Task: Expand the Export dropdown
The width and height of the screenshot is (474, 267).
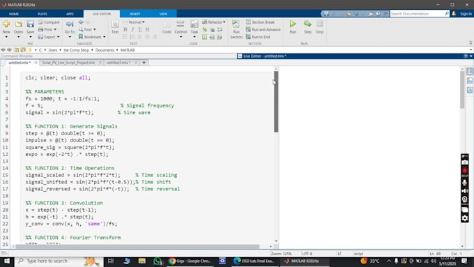Action: tap(59, 37)
